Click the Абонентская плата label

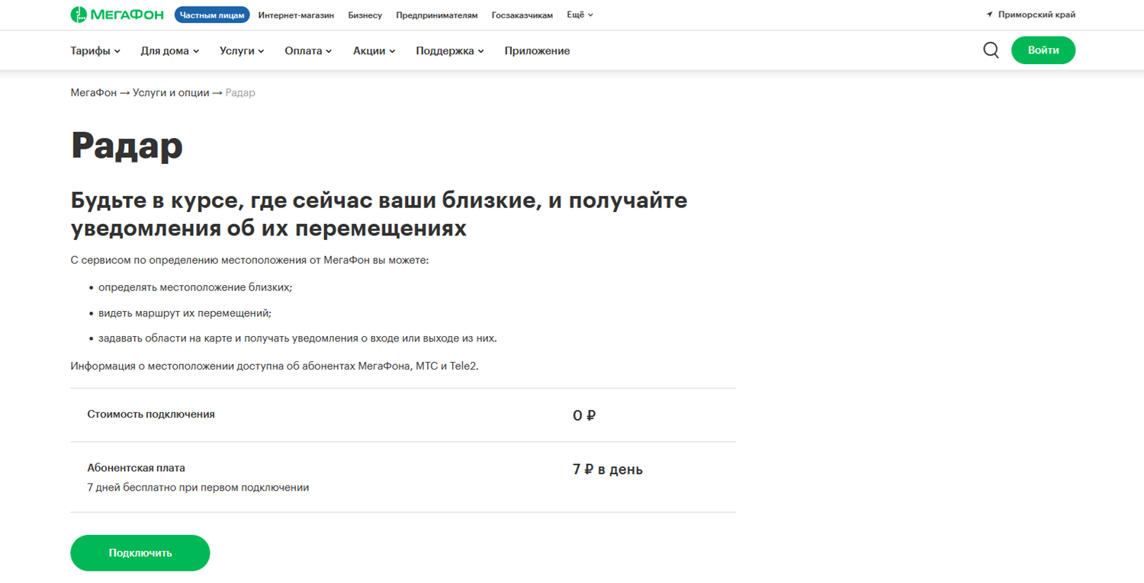coord(136,468)
